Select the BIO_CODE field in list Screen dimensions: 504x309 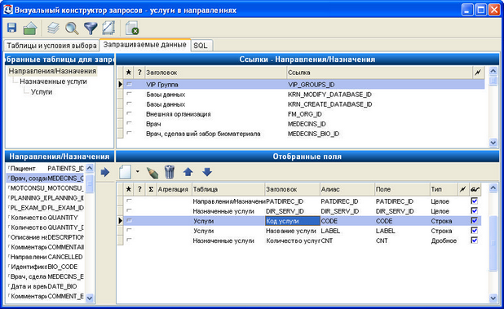pos(46,267)
